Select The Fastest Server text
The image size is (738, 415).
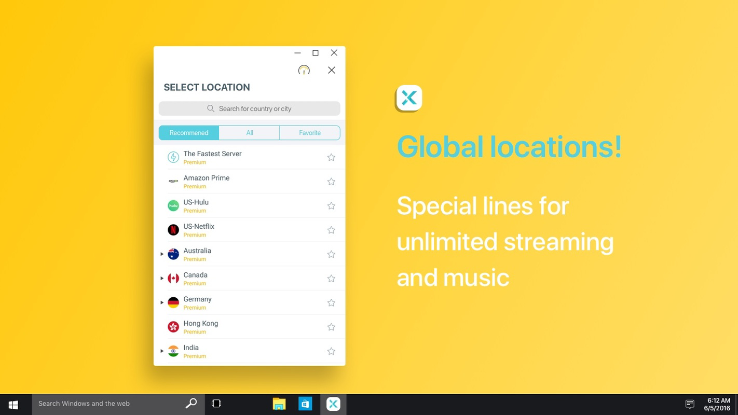[x=212, y=154]
